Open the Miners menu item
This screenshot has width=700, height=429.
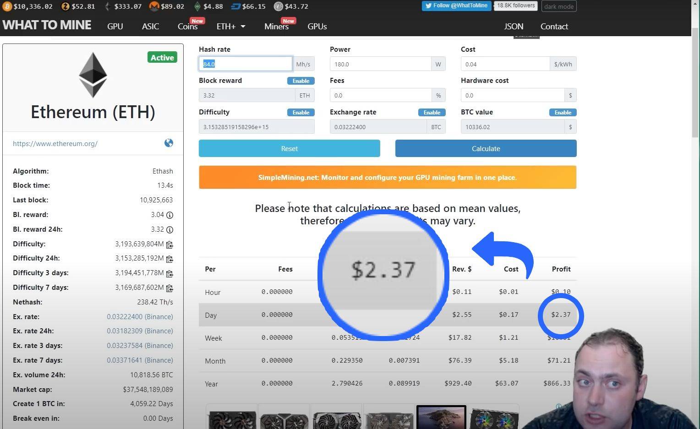[277, 27]
